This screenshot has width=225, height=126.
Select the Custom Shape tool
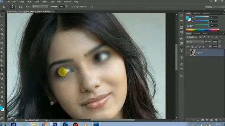point(2,92)
